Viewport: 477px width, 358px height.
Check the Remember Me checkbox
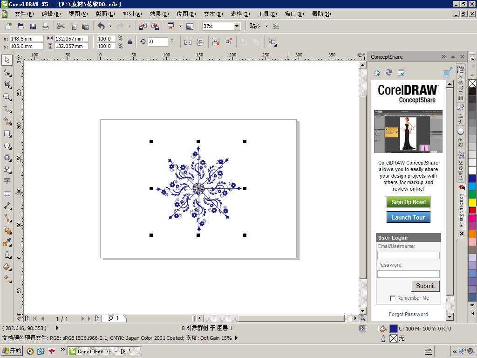pos(393,298)
